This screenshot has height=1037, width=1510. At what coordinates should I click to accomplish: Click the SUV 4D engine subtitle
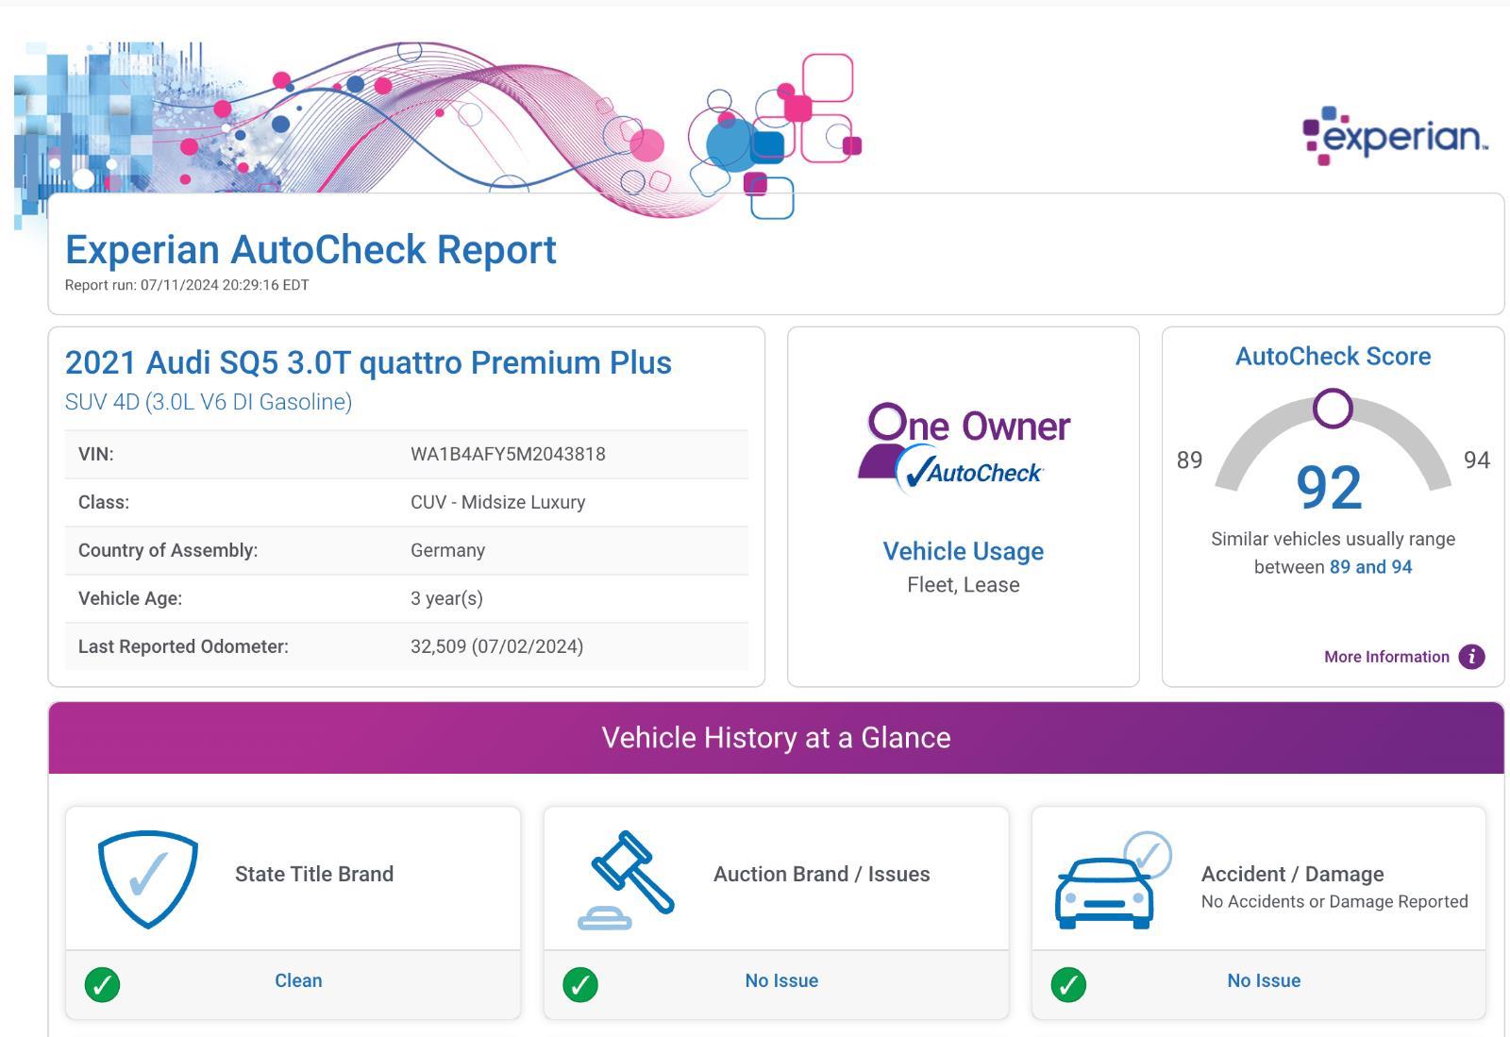pyautogui.click(x=209, y=402)
